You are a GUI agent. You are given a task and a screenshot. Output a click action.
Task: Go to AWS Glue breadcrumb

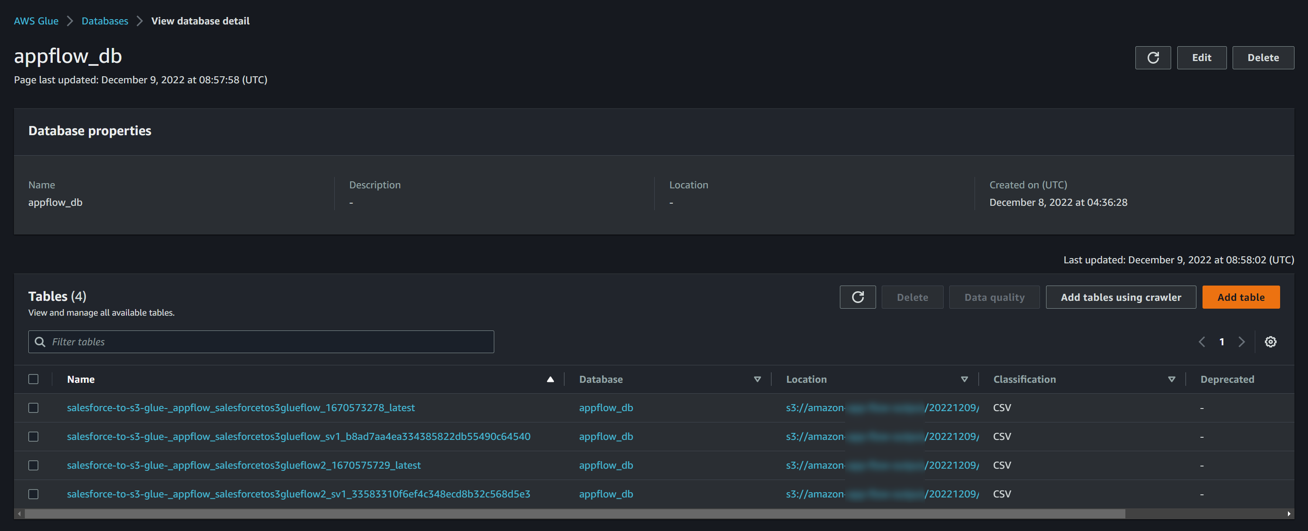36,21
